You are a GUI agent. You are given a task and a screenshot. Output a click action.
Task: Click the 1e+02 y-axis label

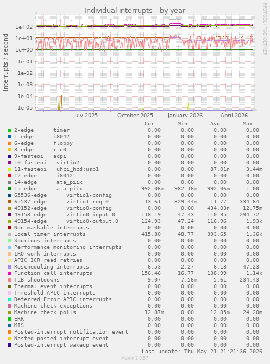(x=24, y=27)
